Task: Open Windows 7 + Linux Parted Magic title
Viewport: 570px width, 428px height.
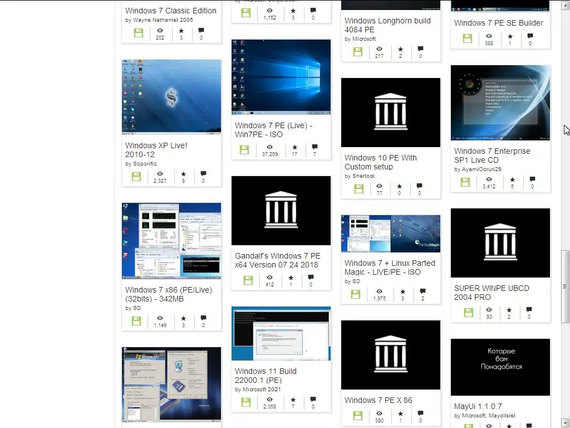Action: 390,267
